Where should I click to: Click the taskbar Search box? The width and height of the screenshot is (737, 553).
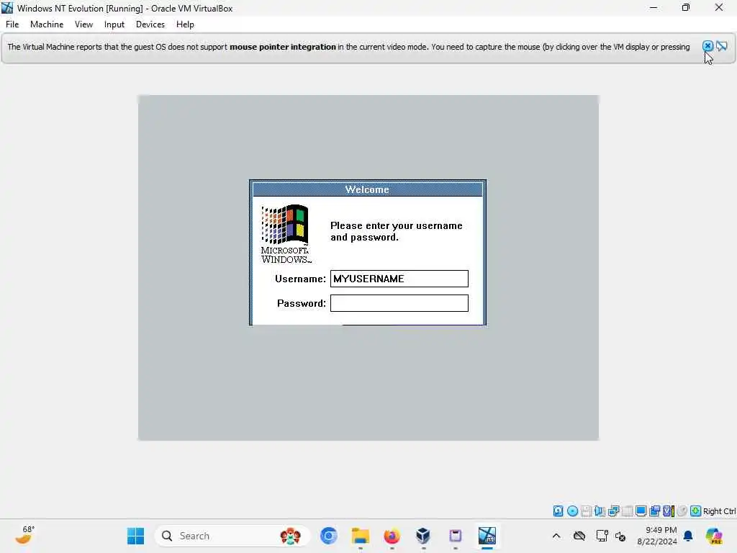tap(232, 536)
